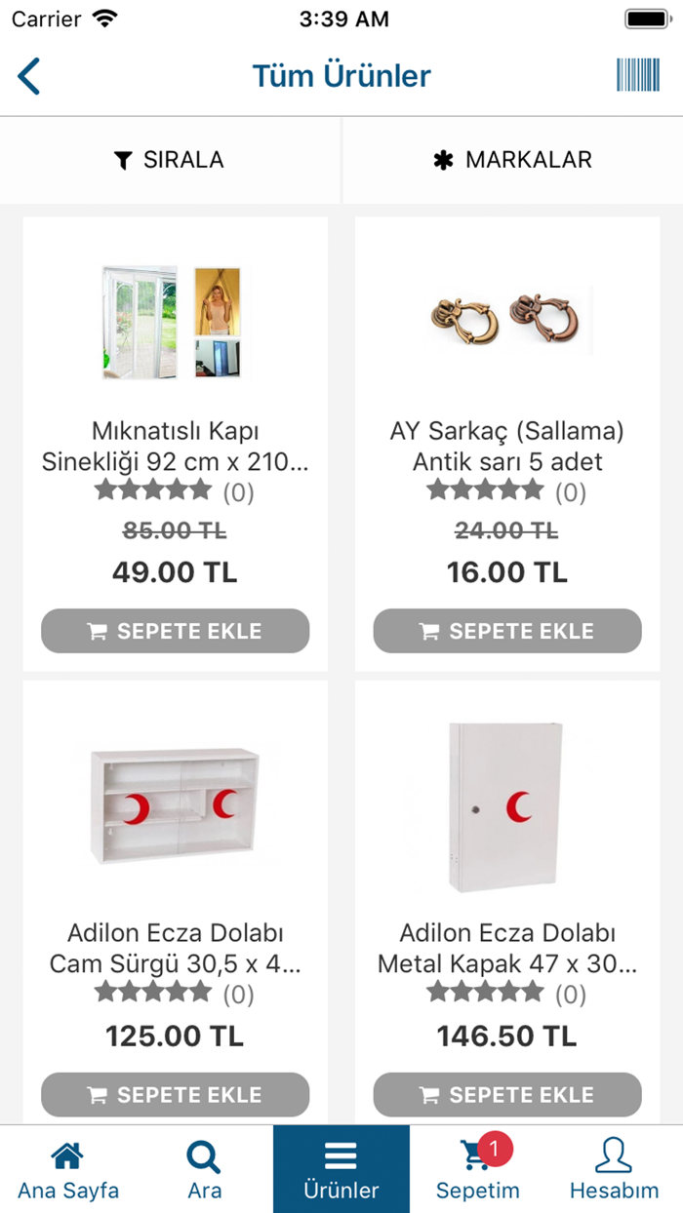
Task: Select the Ara search icon
Action: click(203, 1154)
